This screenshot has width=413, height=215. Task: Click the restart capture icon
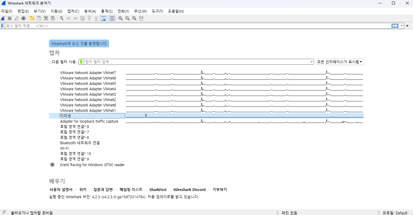[17, 18]
